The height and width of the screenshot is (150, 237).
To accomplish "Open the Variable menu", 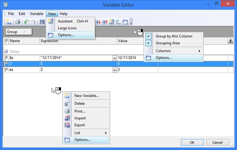I will (36, 14).
